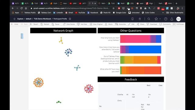Open the Tableau Cert bookmark
The width and height of the screenshot is (195, 110).
[44, 13]
